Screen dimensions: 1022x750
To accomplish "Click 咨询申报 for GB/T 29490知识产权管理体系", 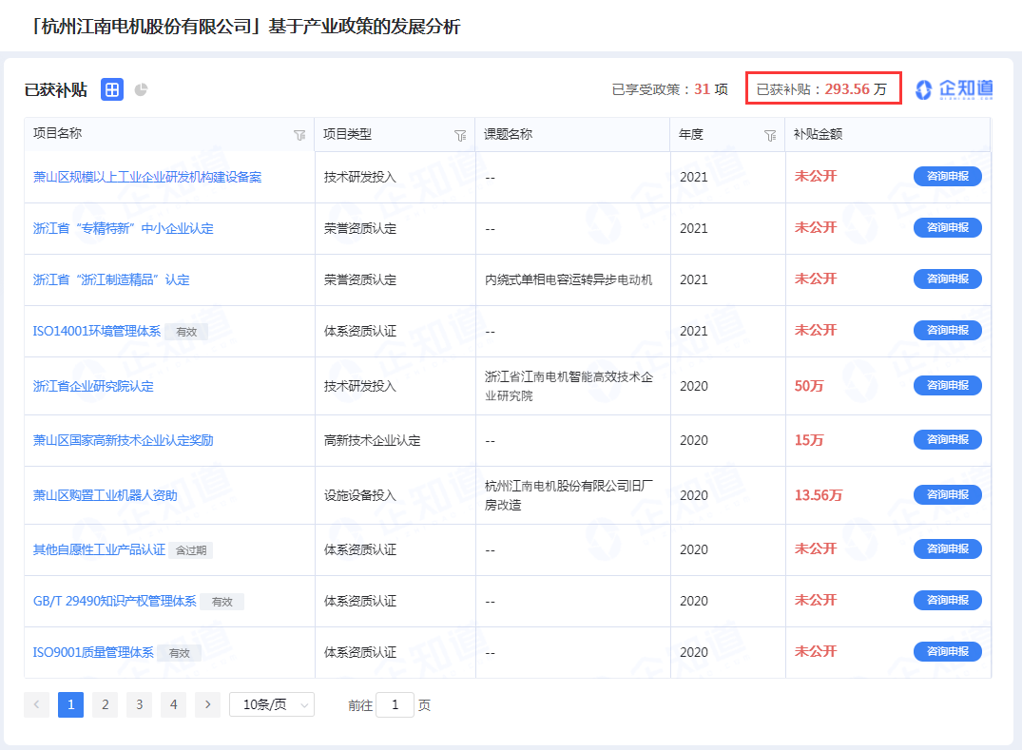I will click(x=948, y=600).
